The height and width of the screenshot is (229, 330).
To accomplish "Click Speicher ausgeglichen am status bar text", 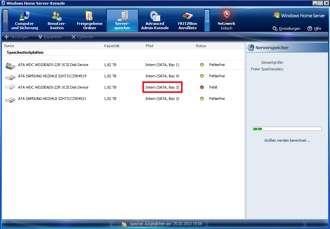I will 166,224.
